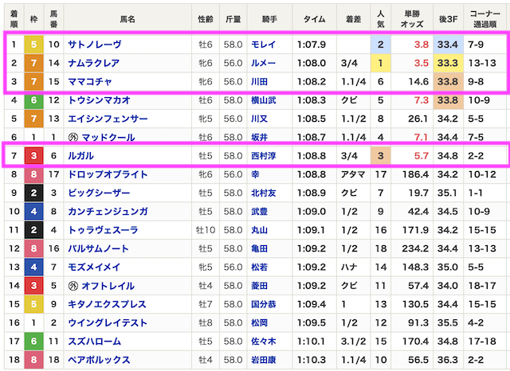
Task: Click the odds value 234.2
Action: pyautogui.click(x=415, y=248)
